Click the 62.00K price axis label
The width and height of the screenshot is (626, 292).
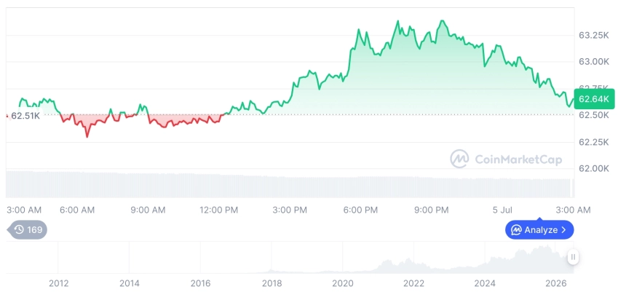[594, 168]
